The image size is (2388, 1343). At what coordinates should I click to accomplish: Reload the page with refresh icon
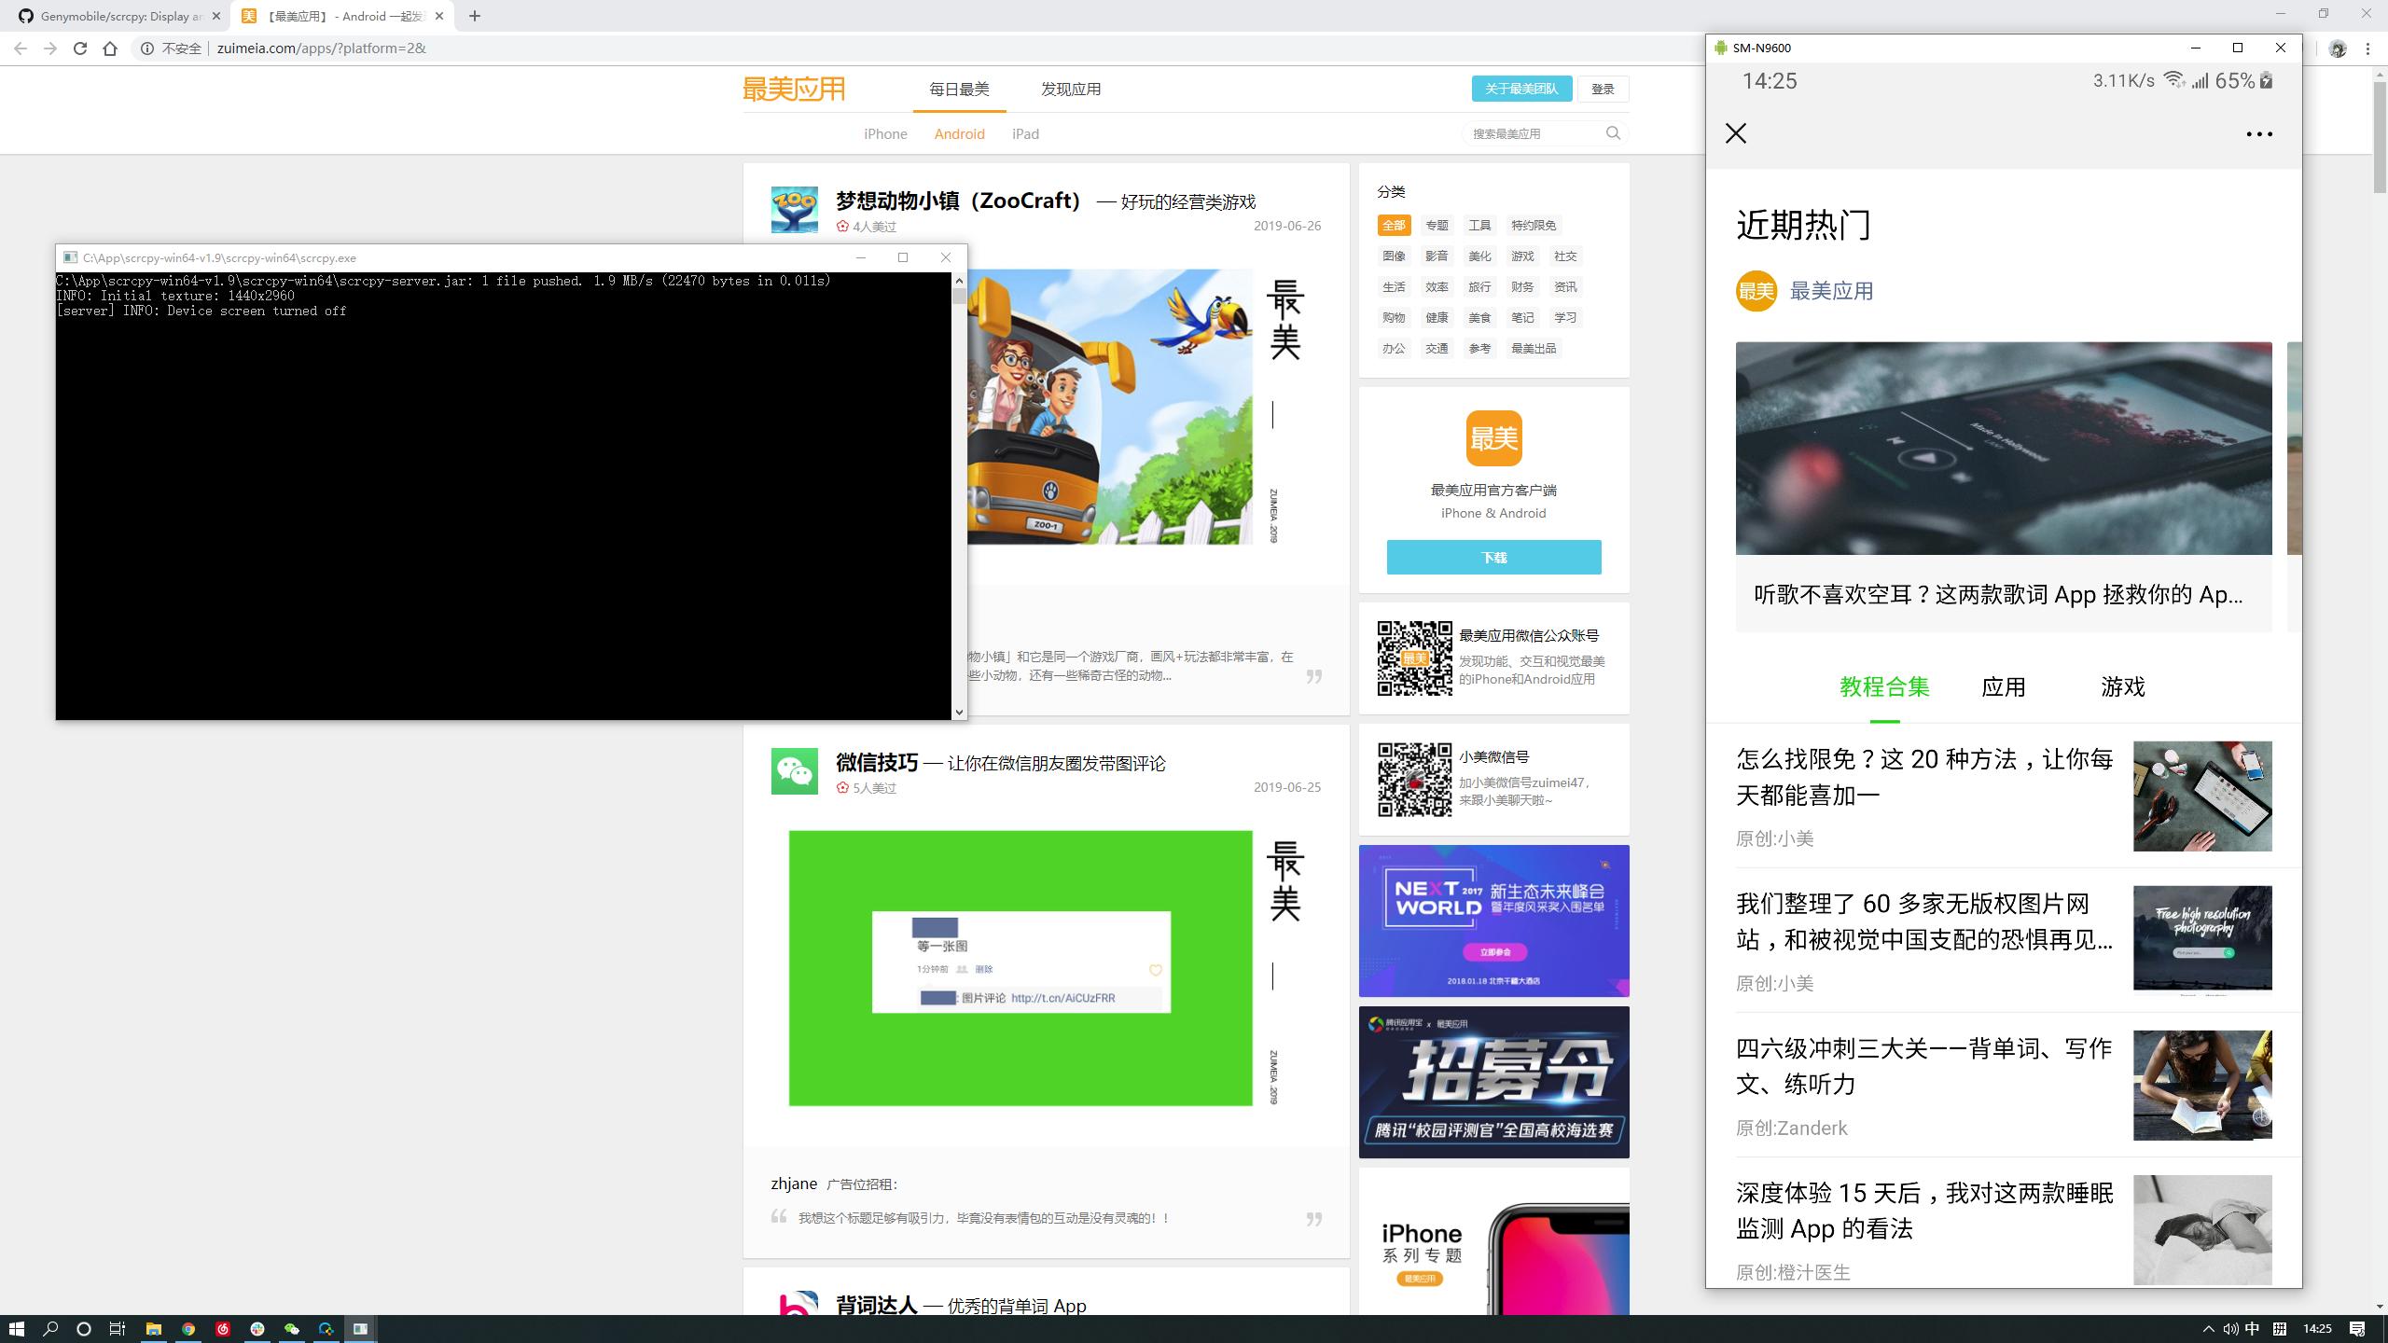click(80, 48)
